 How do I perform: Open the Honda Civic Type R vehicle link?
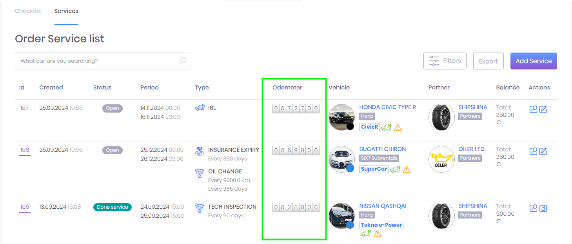pyautogui.click(x=387, y=107)
